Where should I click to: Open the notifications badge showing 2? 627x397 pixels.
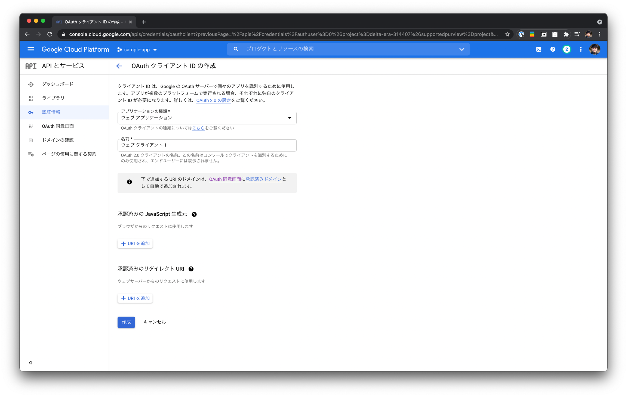[x=567, y=49]
